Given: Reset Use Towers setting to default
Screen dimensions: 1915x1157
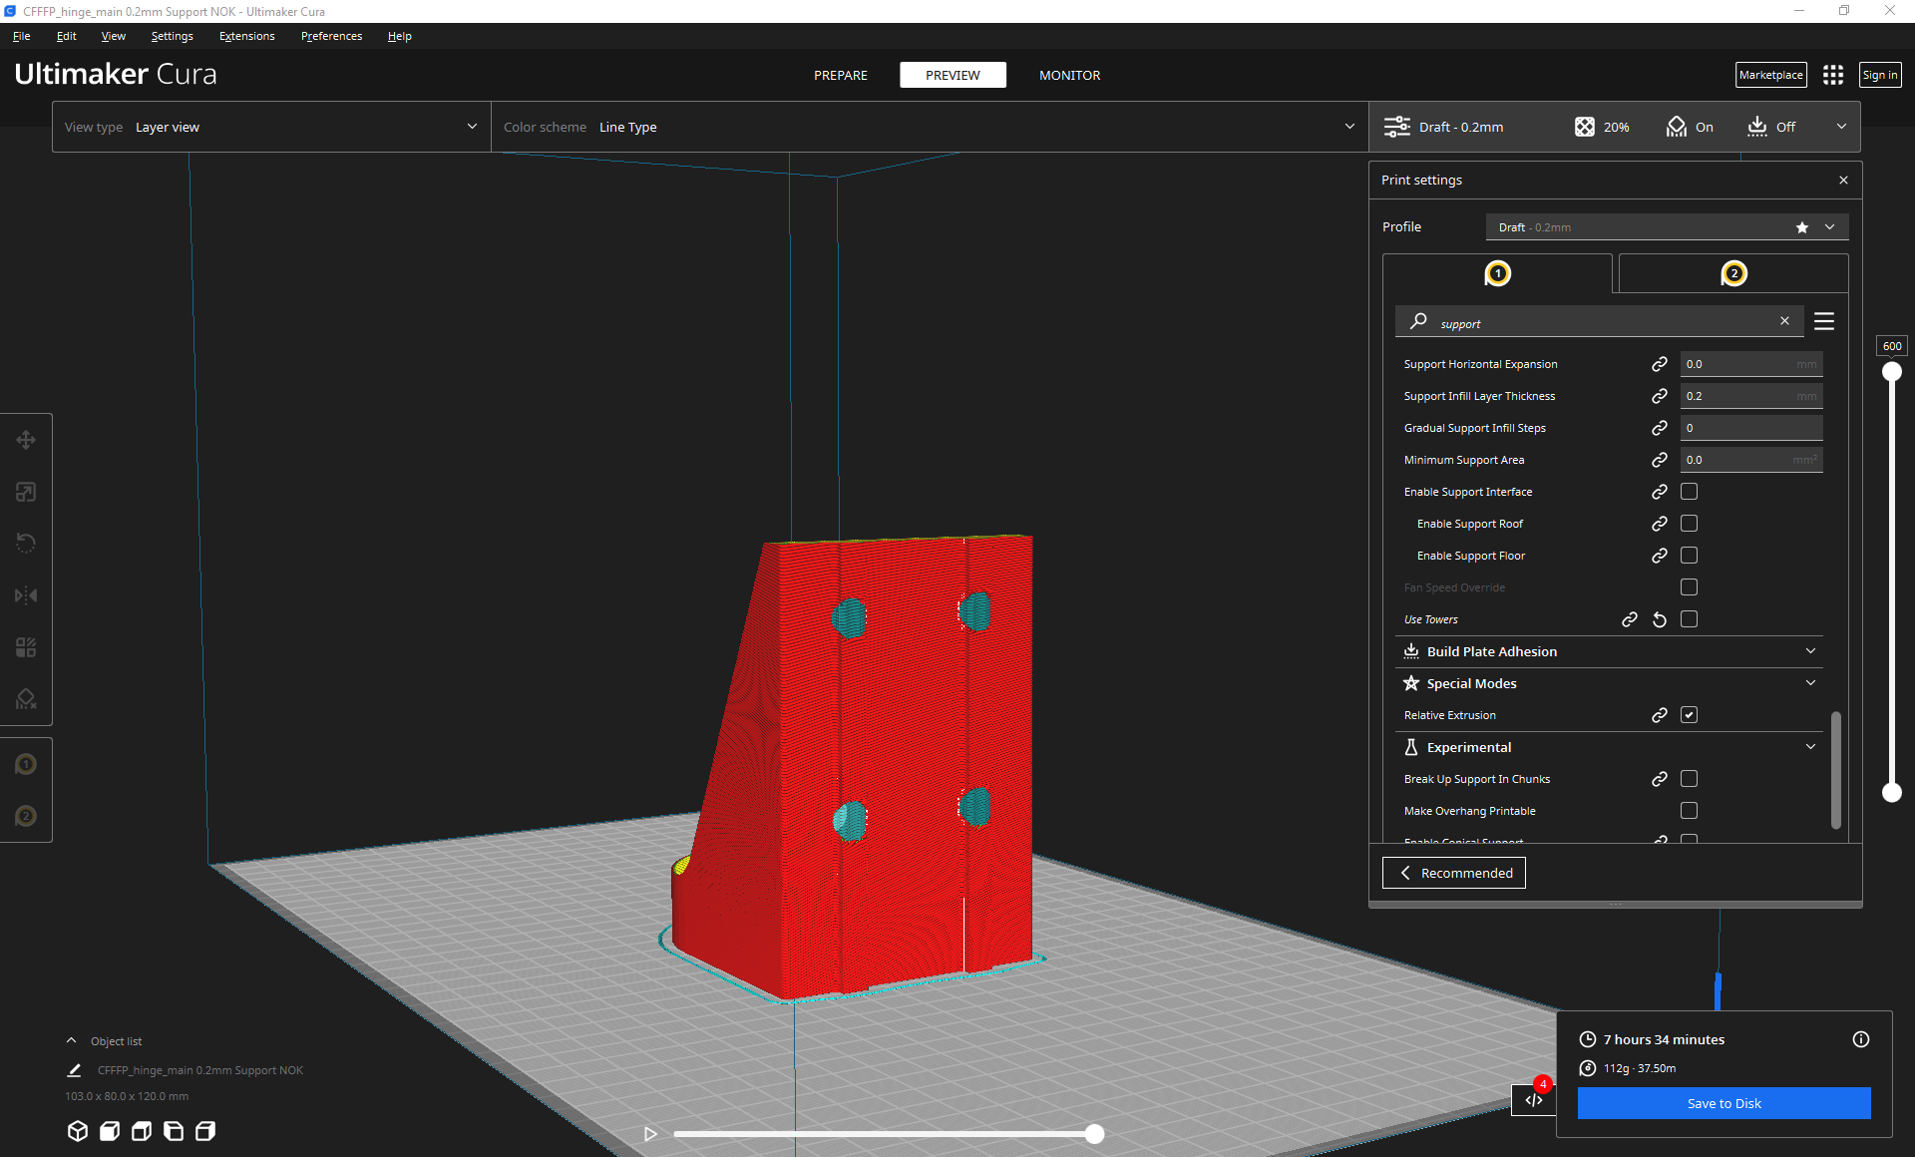Looking at the screenshot, I should (1660, 619).
